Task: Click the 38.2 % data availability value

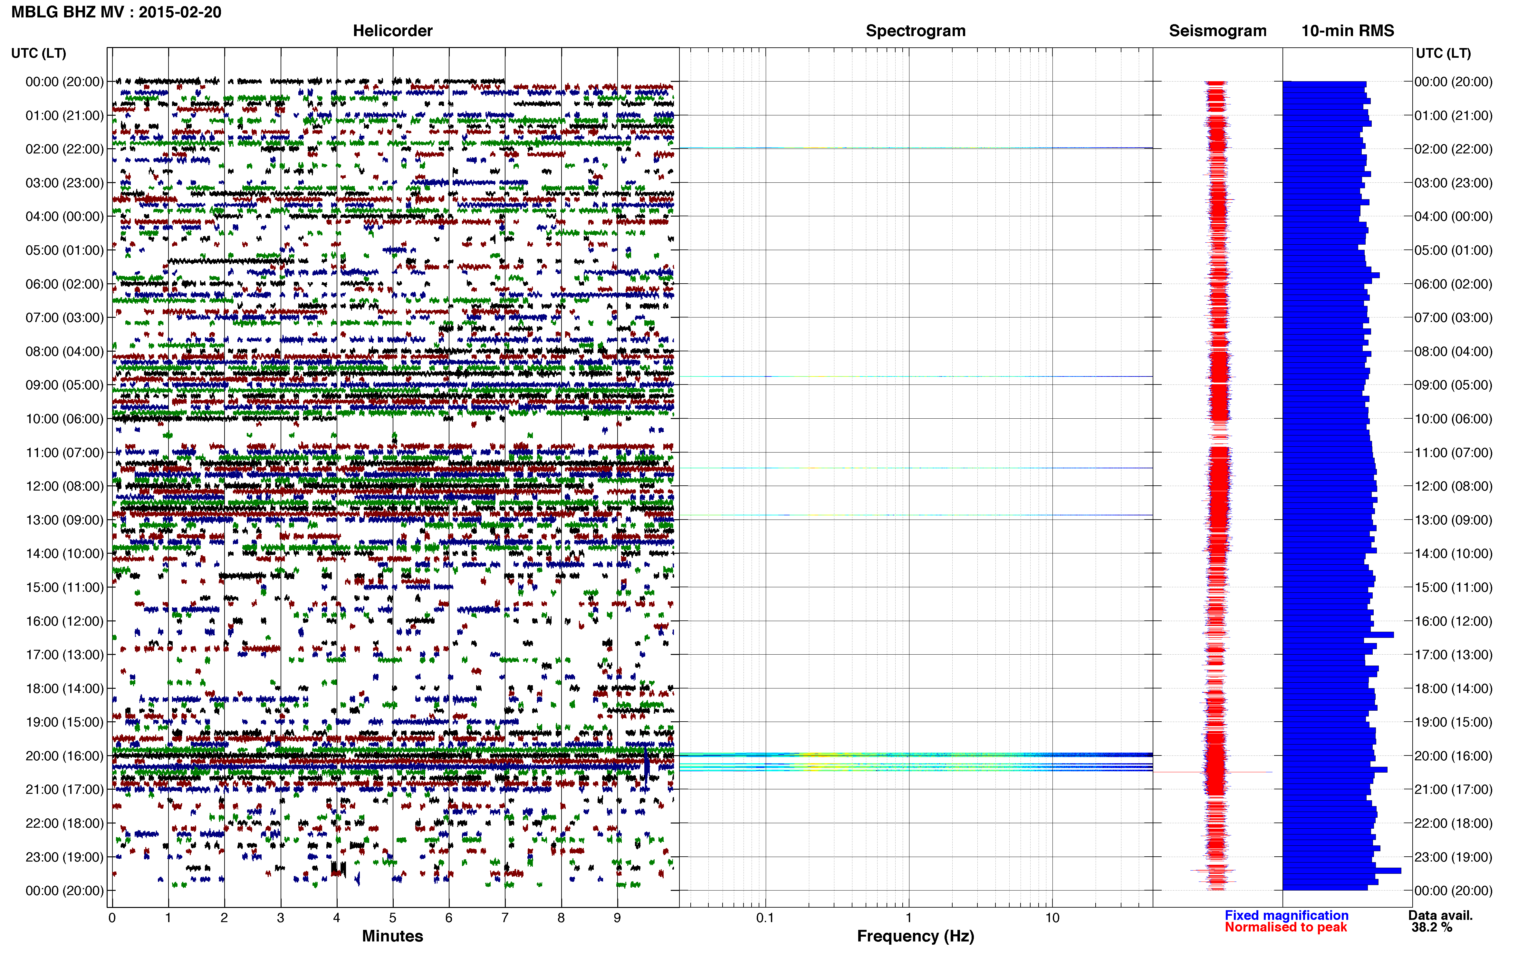Action: point(1432,927)
